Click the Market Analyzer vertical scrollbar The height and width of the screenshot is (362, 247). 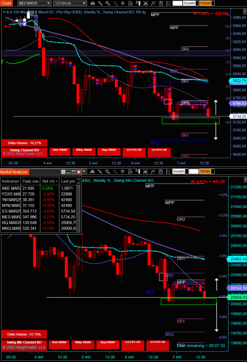coord(78,204)
